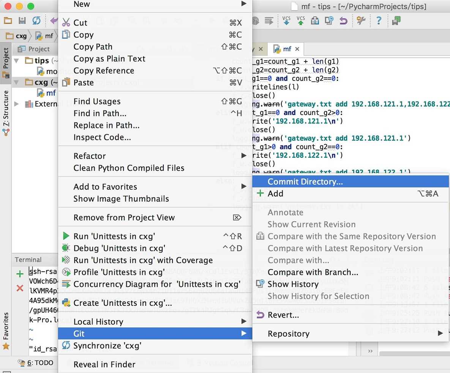
Task: Choose Find Usages in context menu
Action: click(x=97, y=101)
